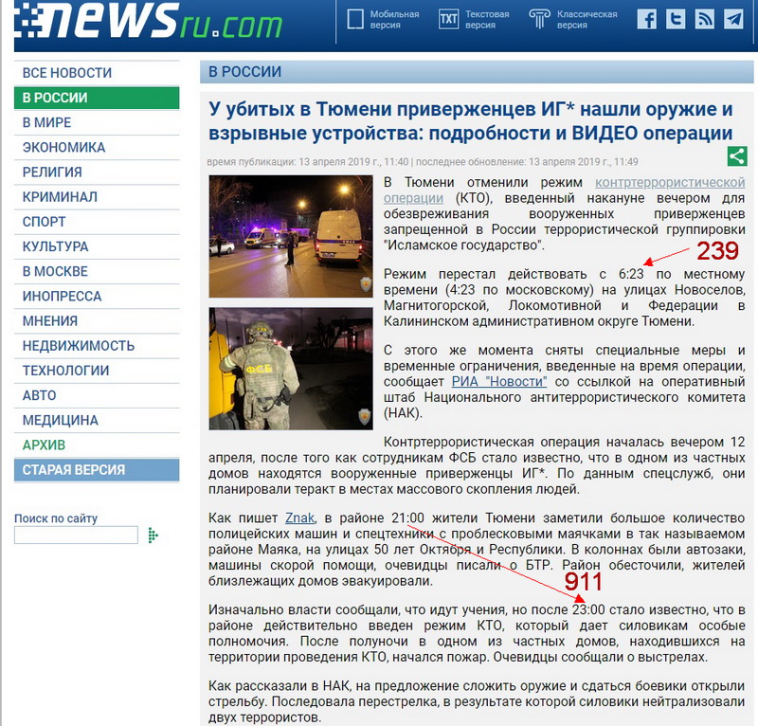Go to ТЕХНОЛОГИИ section
Viewport: 758px width, 726px height.
(97, 371)
